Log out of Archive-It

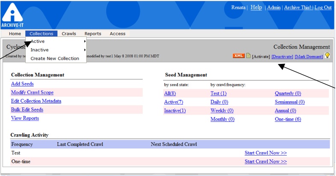[323, 8]
